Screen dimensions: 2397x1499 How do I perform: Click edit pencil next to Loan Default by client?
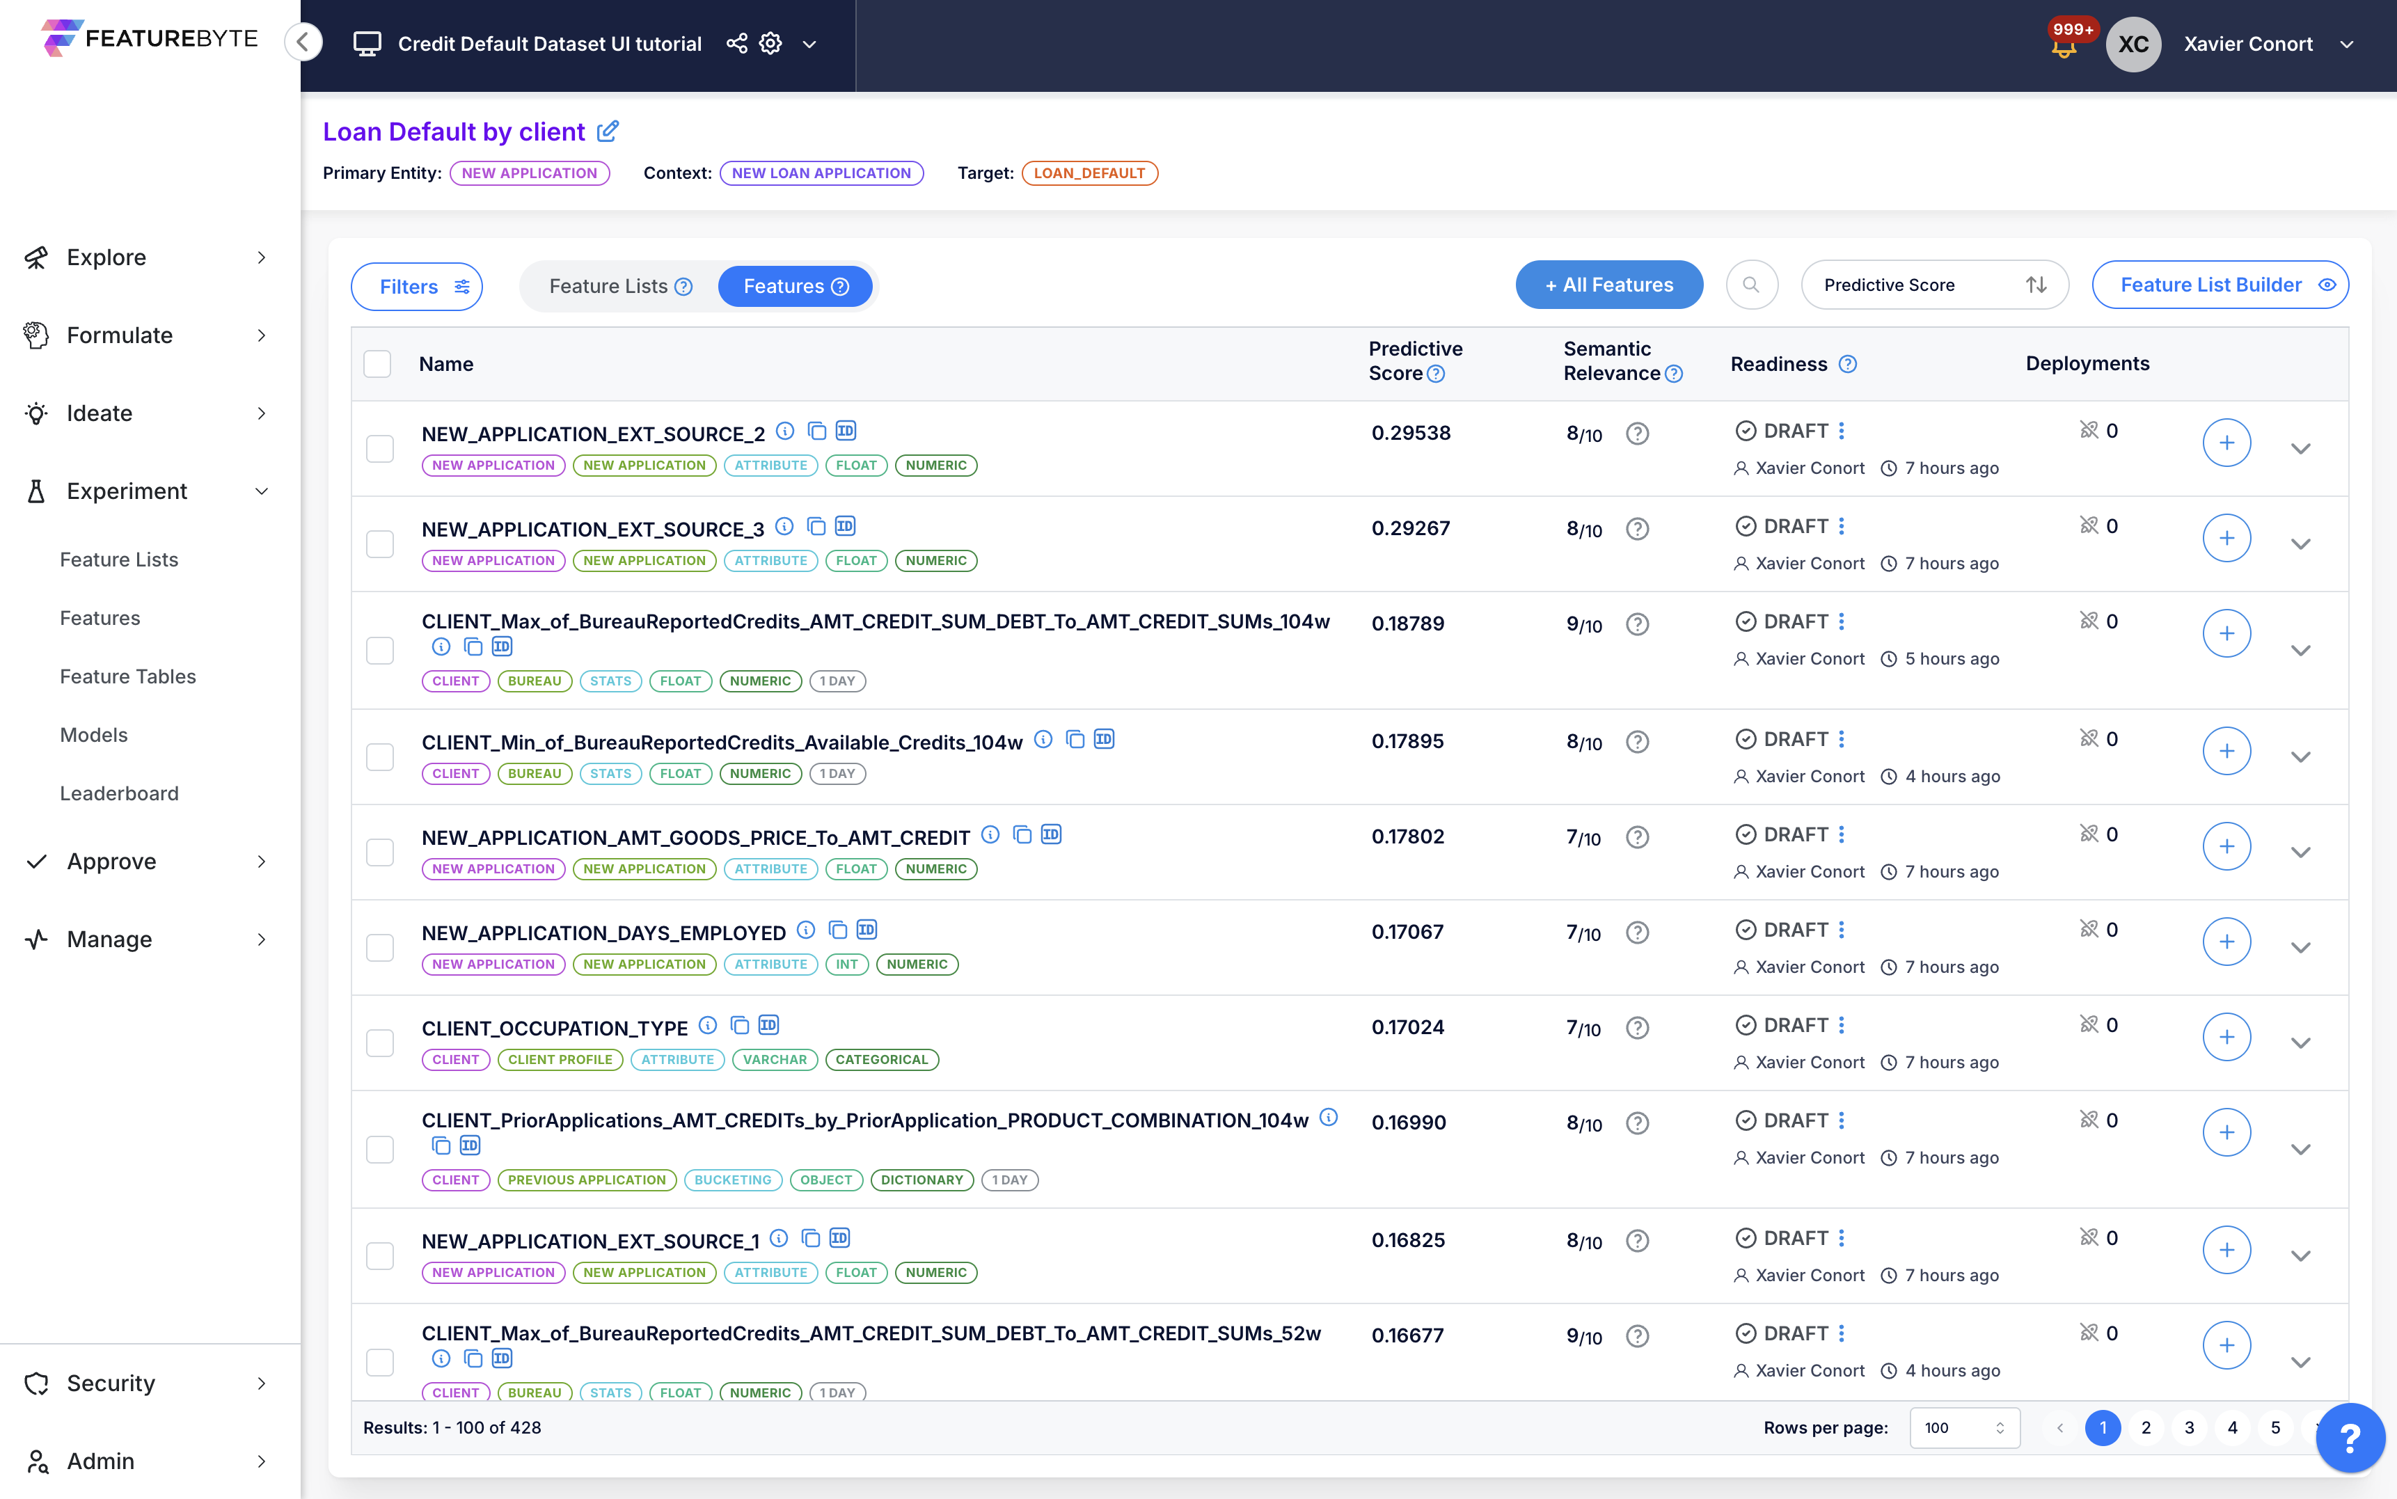click(x=608, y=131)
